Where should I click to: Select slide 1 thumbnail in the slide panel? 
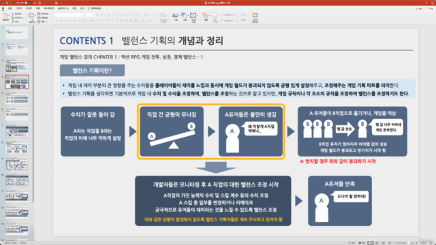coord(16,33)
